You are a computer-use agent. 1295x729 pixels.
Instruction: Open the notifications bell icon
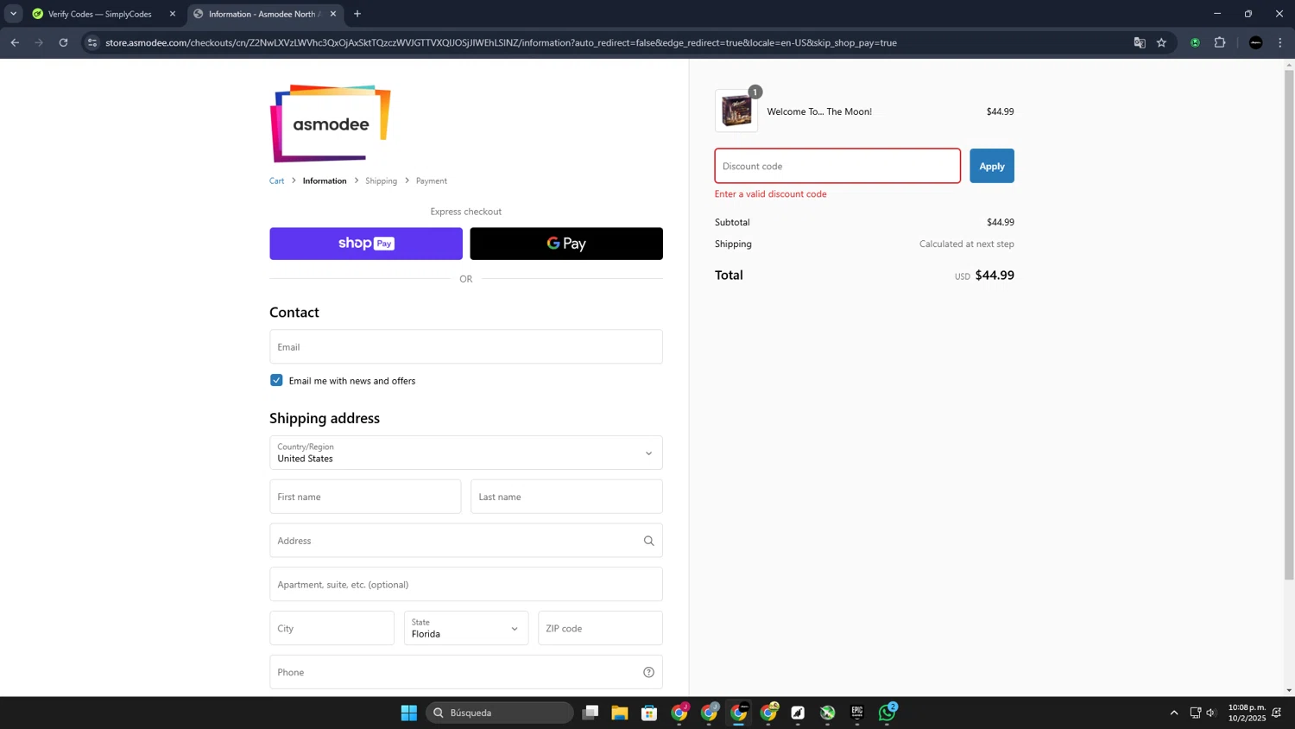click(1277, 713)
